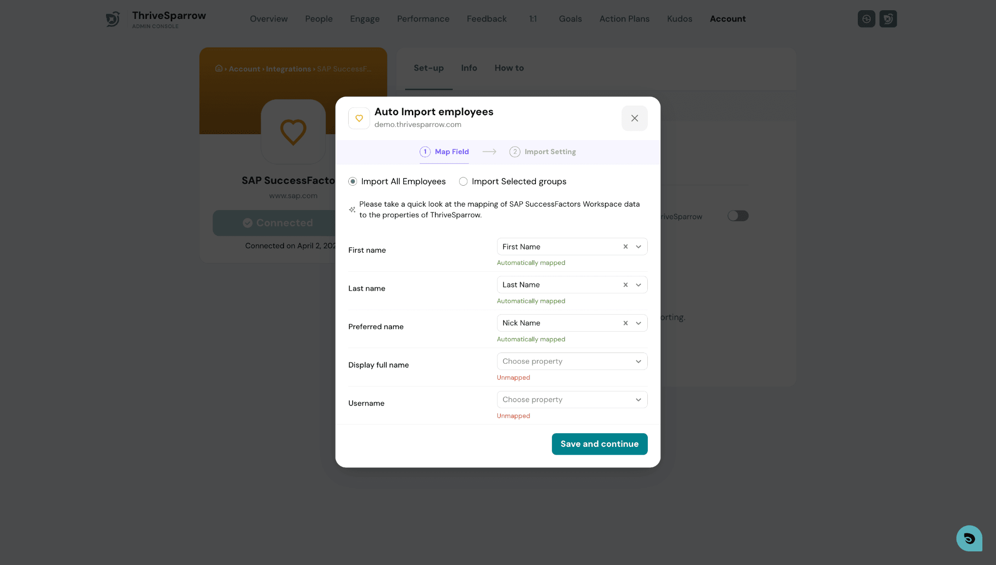Image resolution: width=996 pixels, height=565 pixels.
Task: Switch to the Info tab
Action: (x=469, y=68)
